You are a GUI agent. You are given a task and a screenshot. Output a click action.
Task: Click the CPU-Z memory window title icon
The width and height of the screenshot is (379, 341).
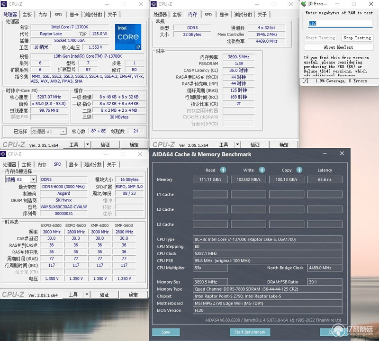[153, 4]
